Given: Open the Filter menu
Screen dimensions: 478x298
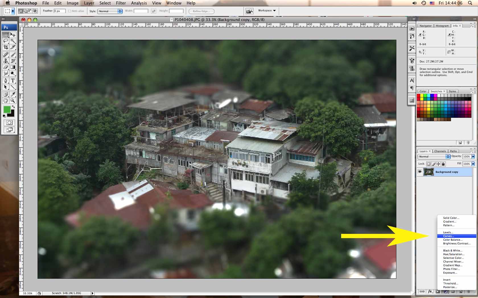Looking at the screenshot, I should coord(121,3).
